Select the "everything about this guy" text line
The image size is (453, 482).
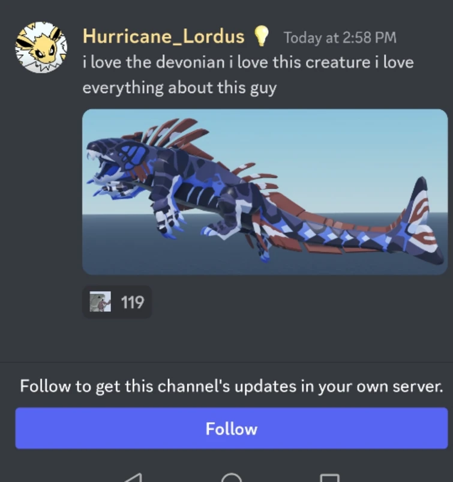pos(179,88)
